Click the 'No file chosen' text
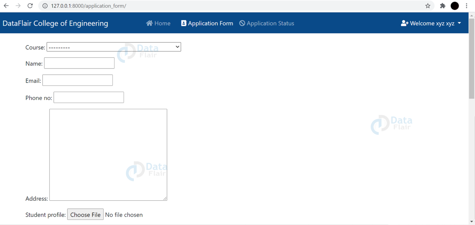The width and height of the screenshot is (475, 225). 124,215
